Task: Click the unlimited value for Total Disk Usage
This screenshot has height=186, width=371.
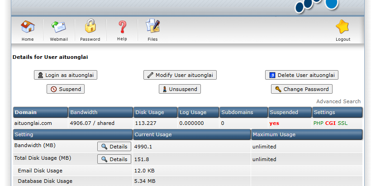Action: 264,159
